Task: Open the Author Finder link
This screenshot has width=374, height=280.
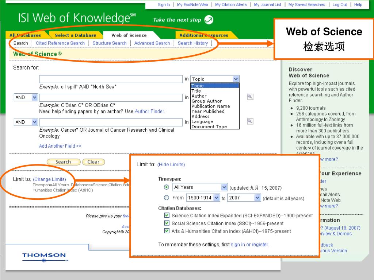Action: (149, 111)
